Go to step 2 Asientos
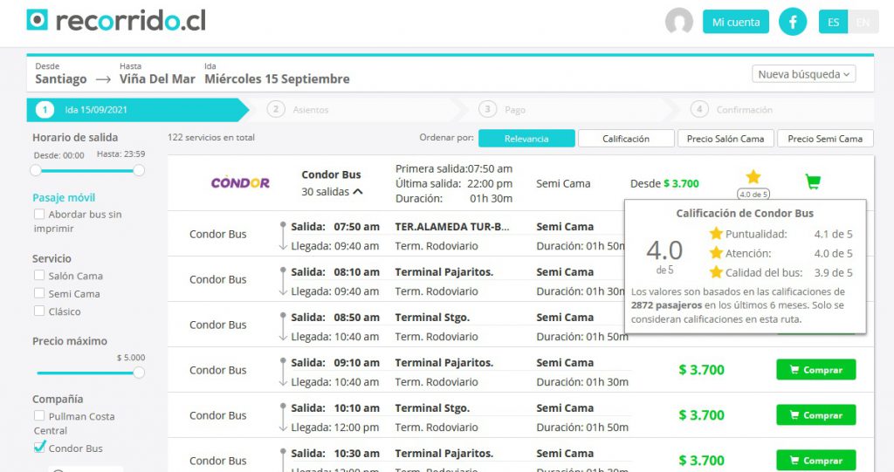The image size is (894, 472). click(x=299, y=109)
